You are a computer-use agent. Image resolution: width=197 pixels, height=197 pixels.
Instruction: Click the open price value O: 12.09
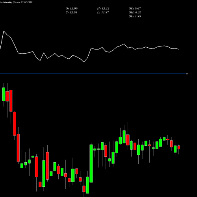tap(72, 9)
